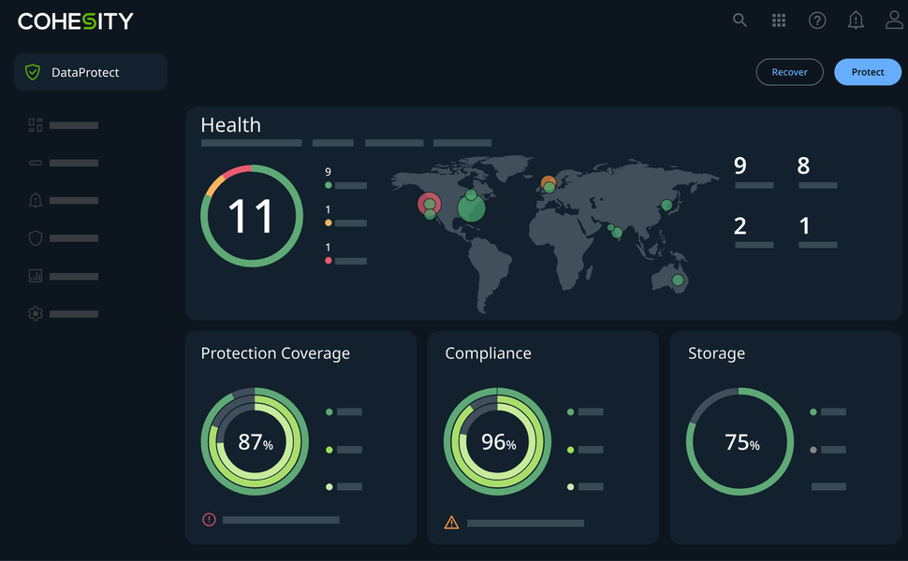Select the green map marker near Japan

coord(666,205)
